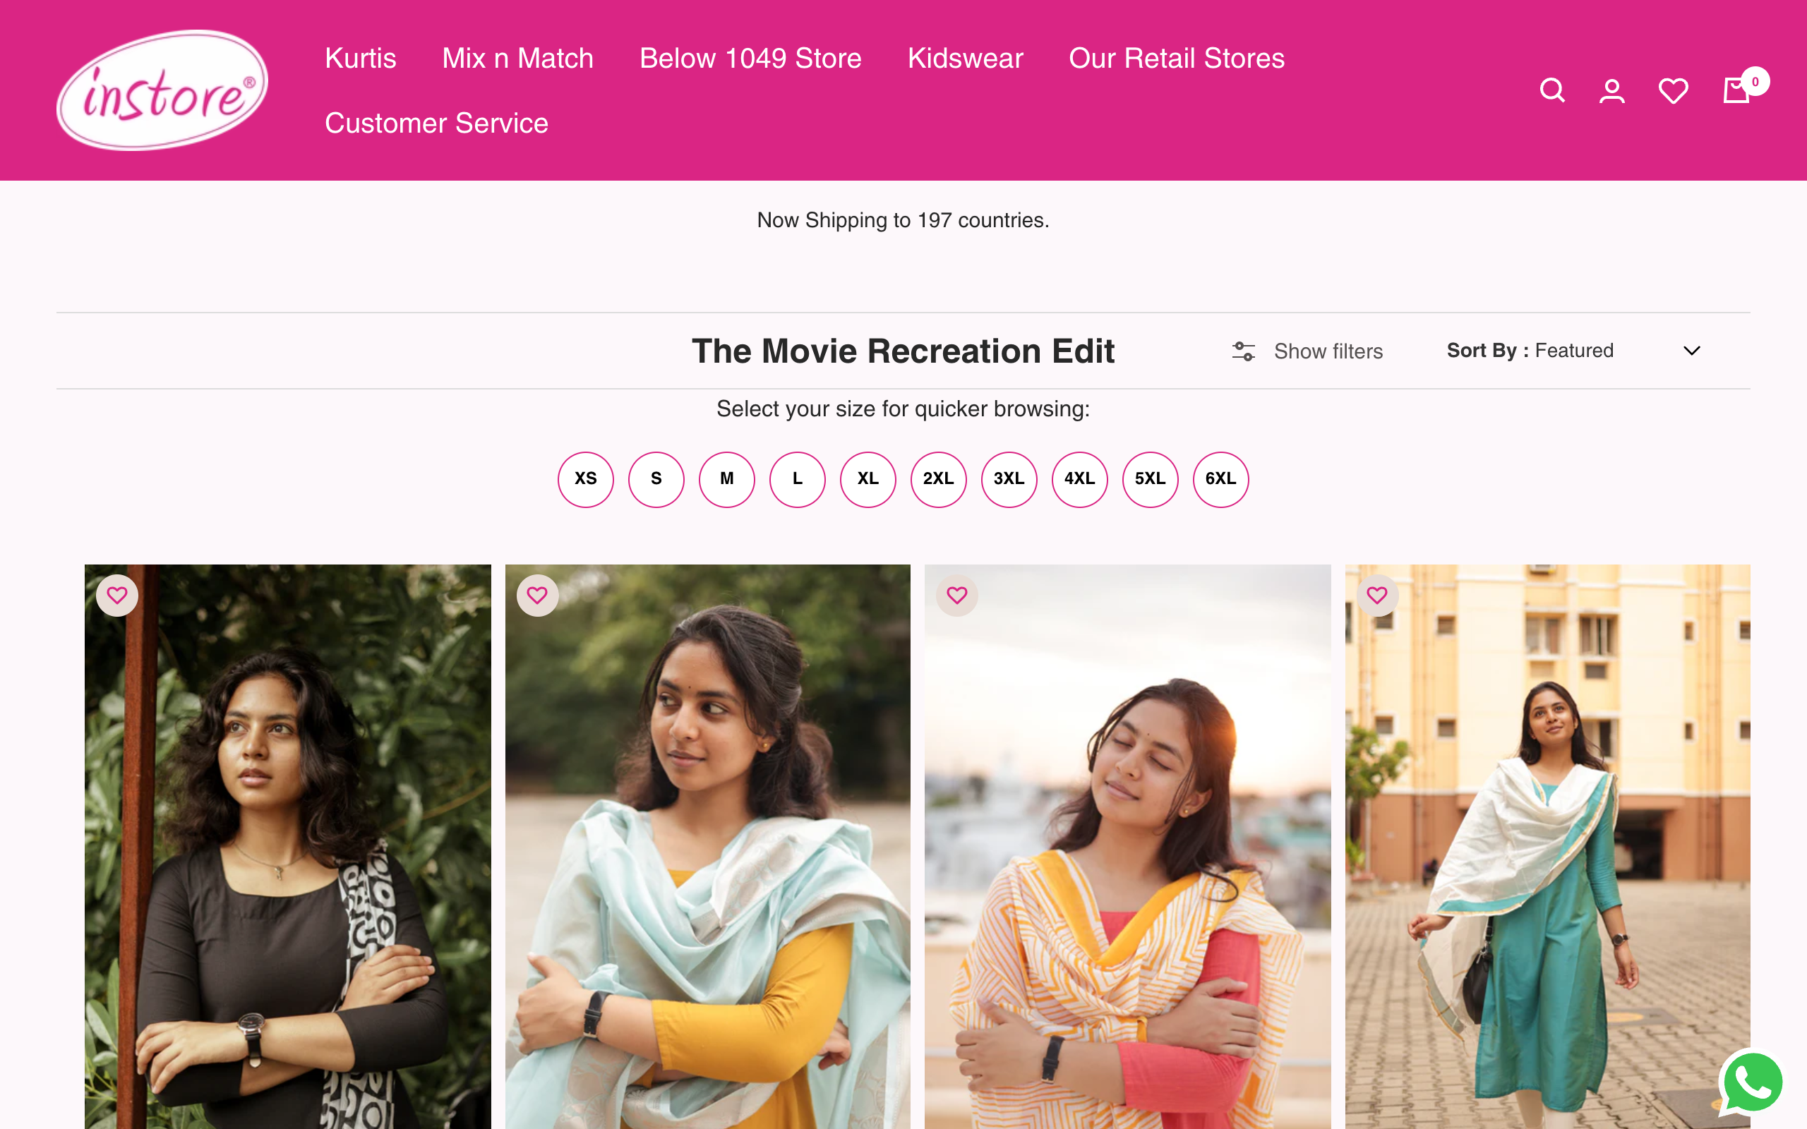Open the yellow kurti product image
The image size is (1807, 1129).
tap(707, 859)
